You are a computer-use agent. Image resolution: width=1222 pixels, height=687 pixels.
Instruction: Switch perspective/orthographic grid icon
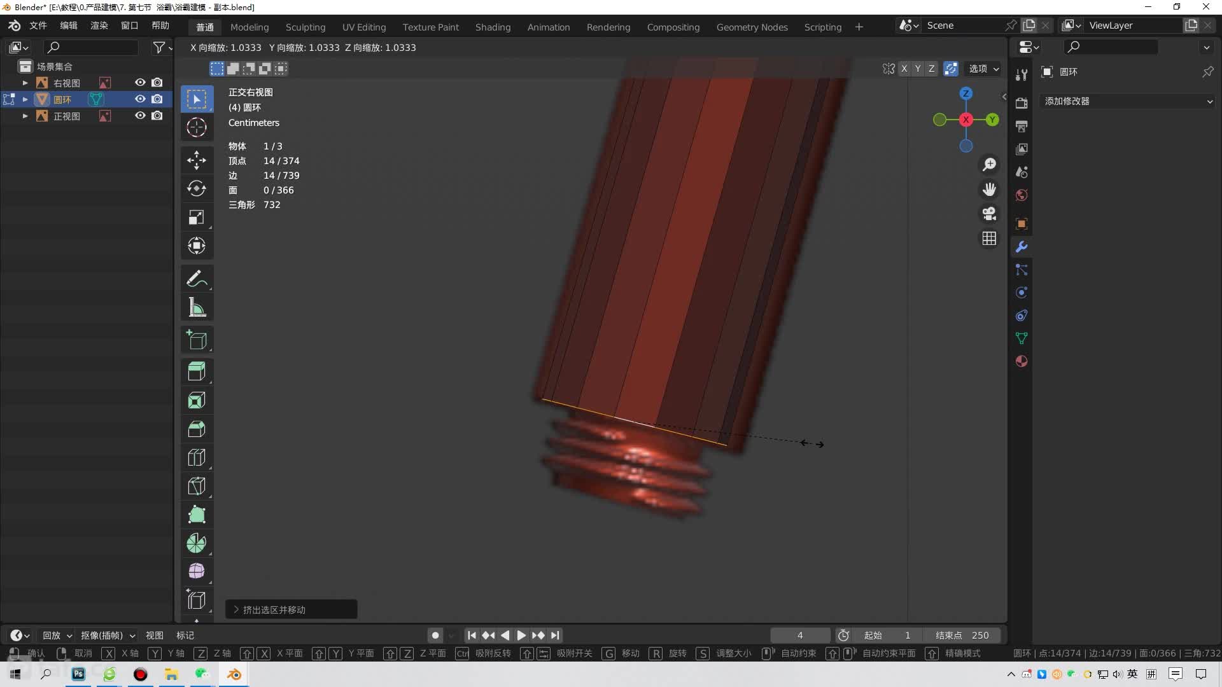pos(989,239)
